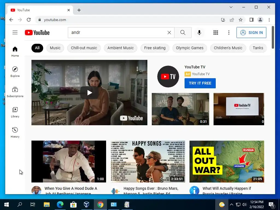The image size is (280, 210).
Task: Open the YouTube apps grid icon
Action: click(x=216, y=33)
